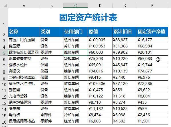This screenshot has width=171, height=127.
Task: Click the title 固定资产统计表
Action: click(x=88, y=17)
